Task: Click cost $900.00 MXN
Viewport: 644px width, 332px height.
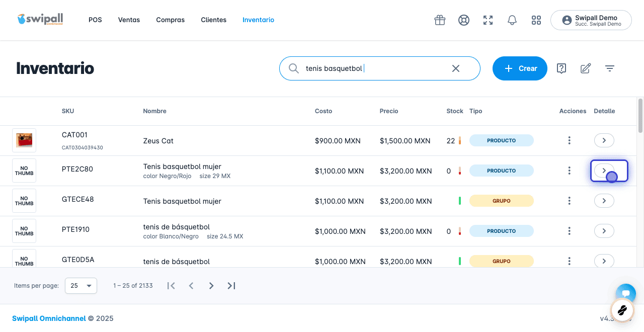Action: (338, 141)
